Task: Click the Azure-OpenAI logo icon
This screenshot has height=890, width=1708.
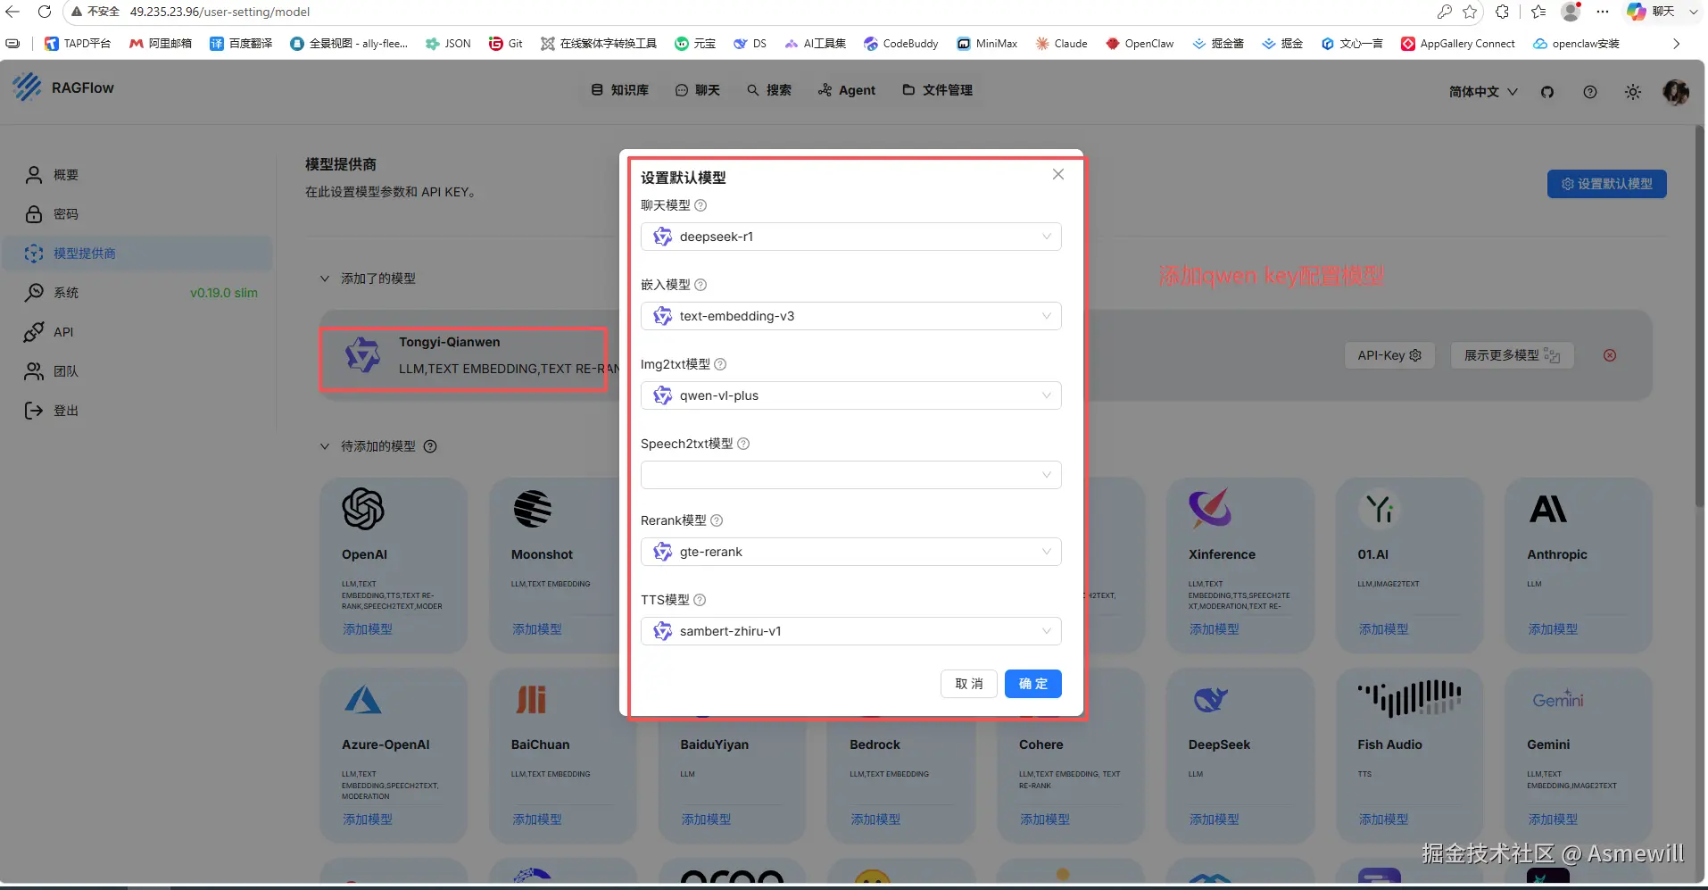Action: [363, 699]
